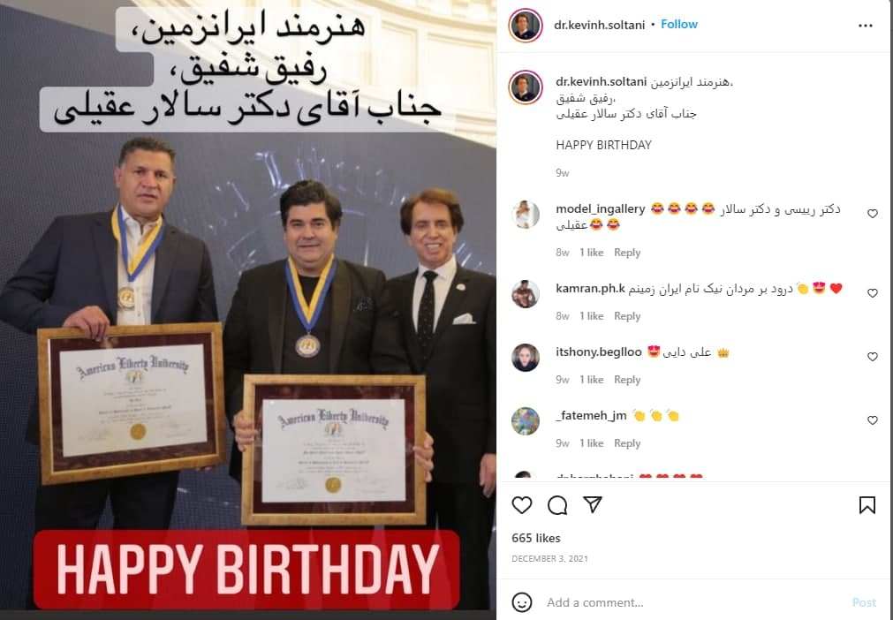Viewport: 893px width, 620px height.
Task: Share post via paper plane icon
Action: (593, 504)
